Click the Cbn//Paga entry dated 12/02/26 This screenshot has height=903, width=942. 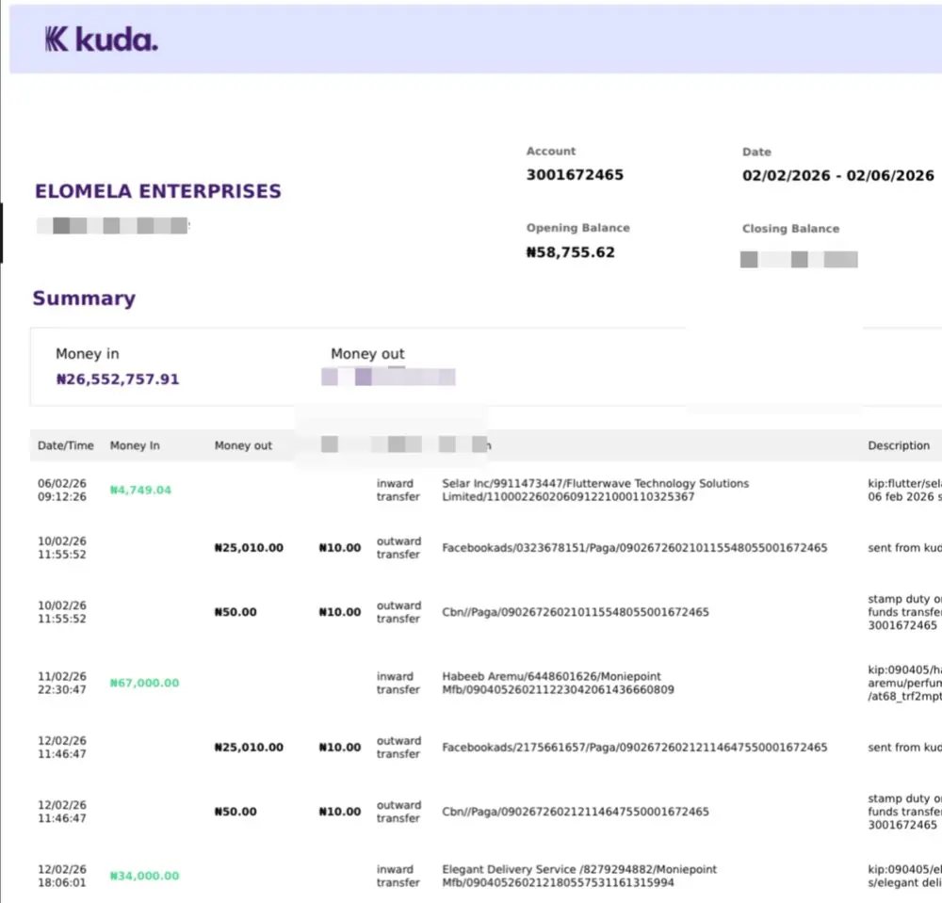click(x=576, y=811)
